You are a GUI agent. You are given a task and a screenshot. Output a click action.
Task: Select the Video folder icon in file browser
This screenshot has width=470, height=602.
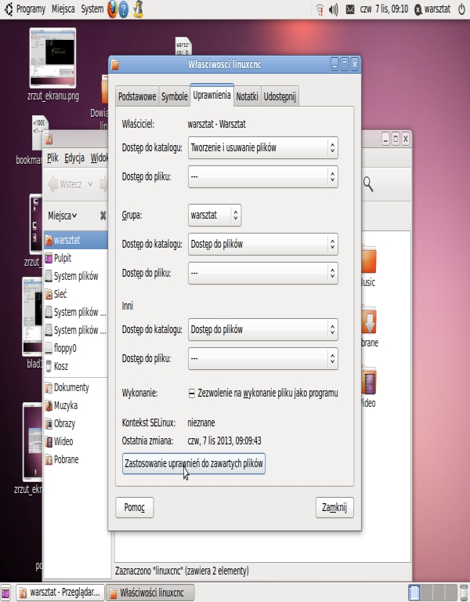click(369, 382)
